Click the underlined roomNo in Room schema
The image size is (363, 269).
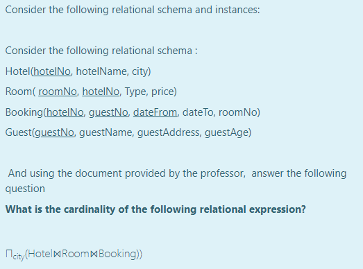pyautogui.click(x=58, y=92)
